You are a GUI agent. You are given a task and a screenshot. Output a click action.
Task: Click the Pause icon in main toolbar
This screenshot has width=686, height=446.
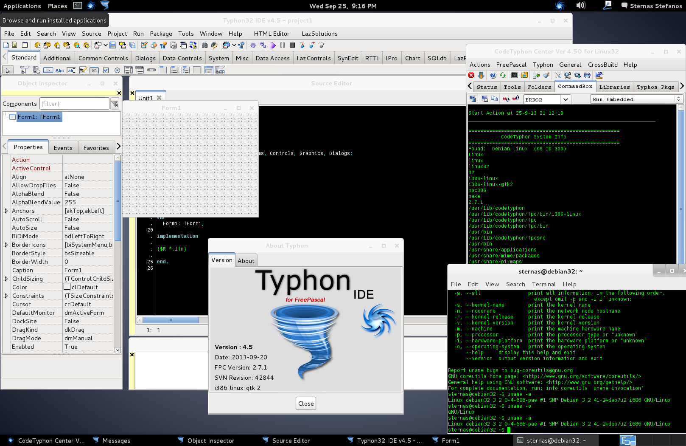(283, 45)
